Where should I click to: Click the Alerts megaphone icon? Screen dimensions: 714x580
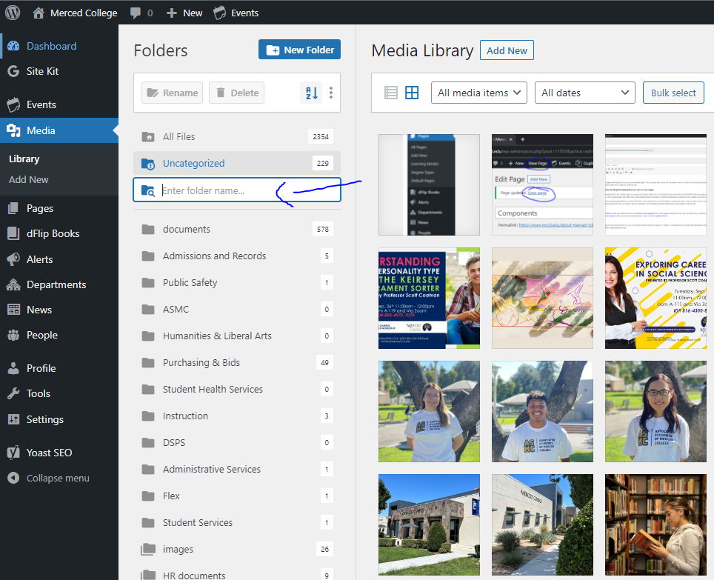[13, 259]
